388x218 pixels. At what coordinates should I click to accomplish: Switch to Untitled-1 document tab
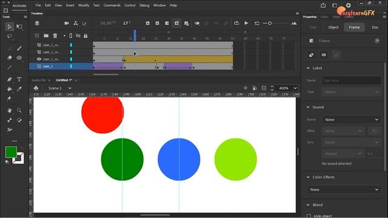coord(64,80)
